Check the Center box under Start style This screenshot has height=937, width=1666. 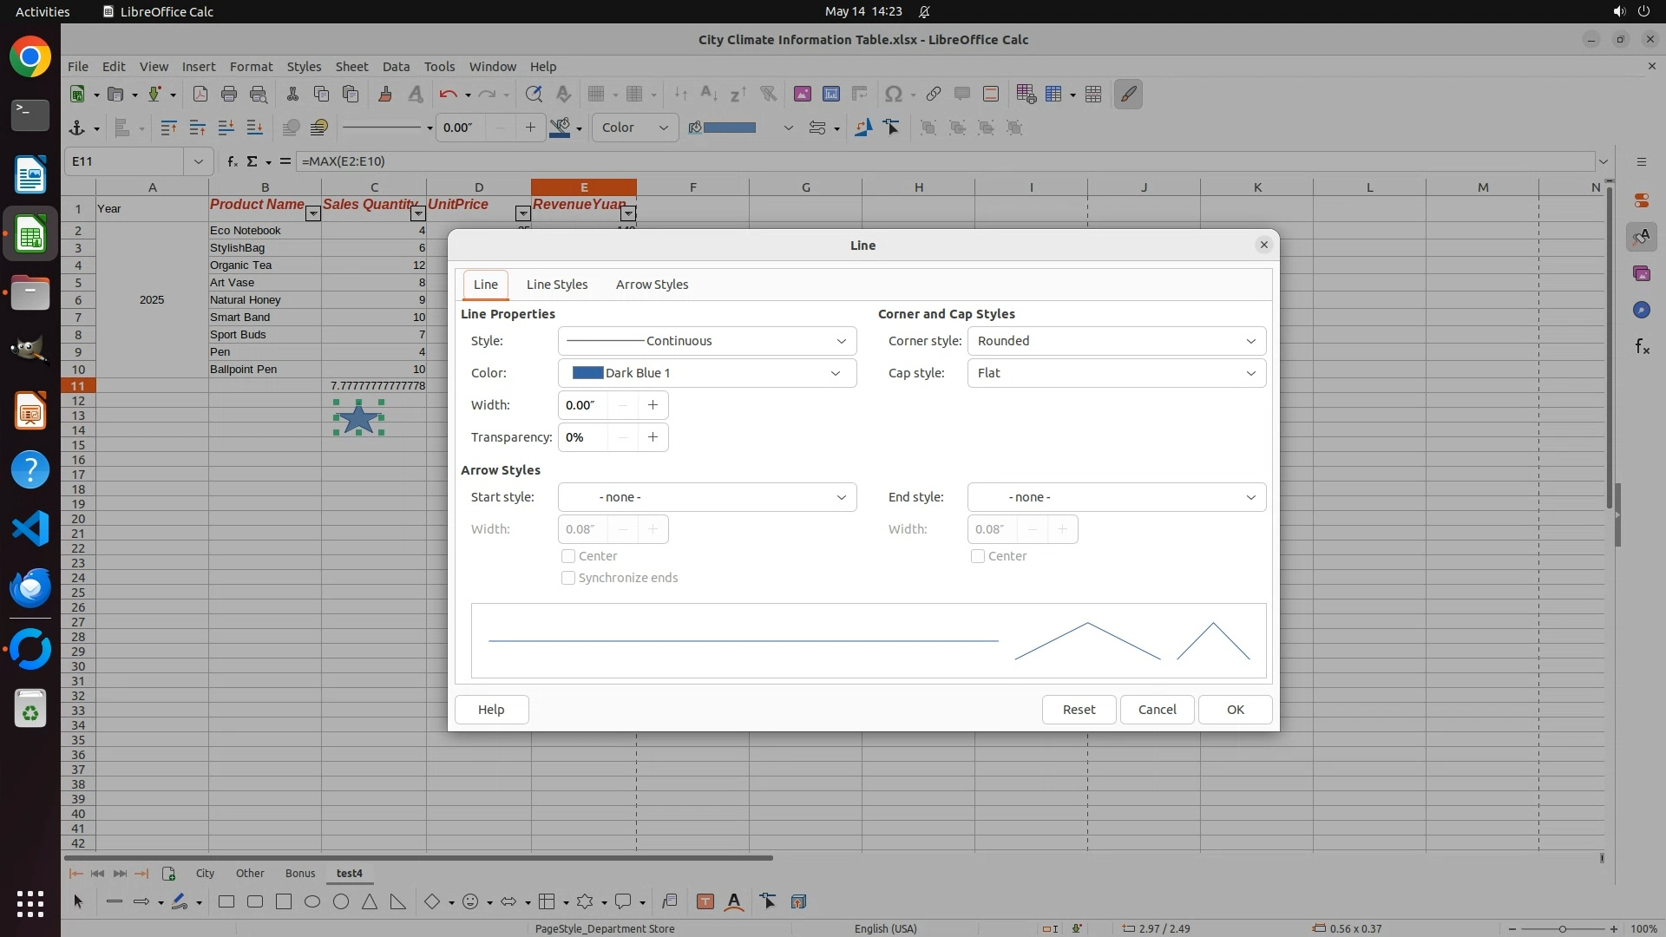click(x=568, y=556)
